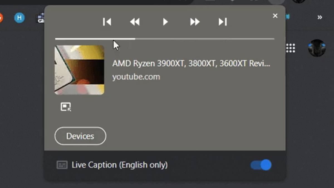The width and height of the screenshot is (334, 188).
Task: Open the Devices button
Action: tap(80, 136)
